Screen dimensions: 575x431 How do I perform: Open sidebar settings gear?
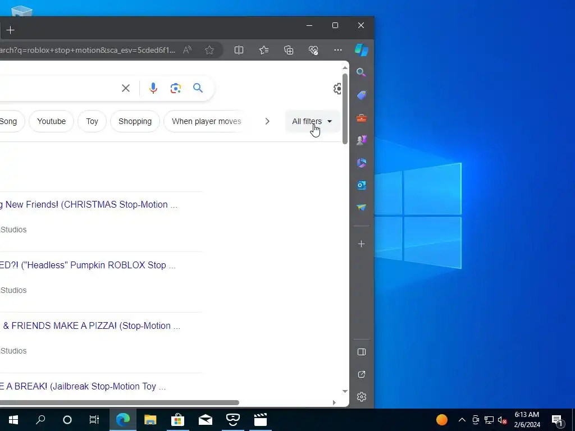click(361, 397)
